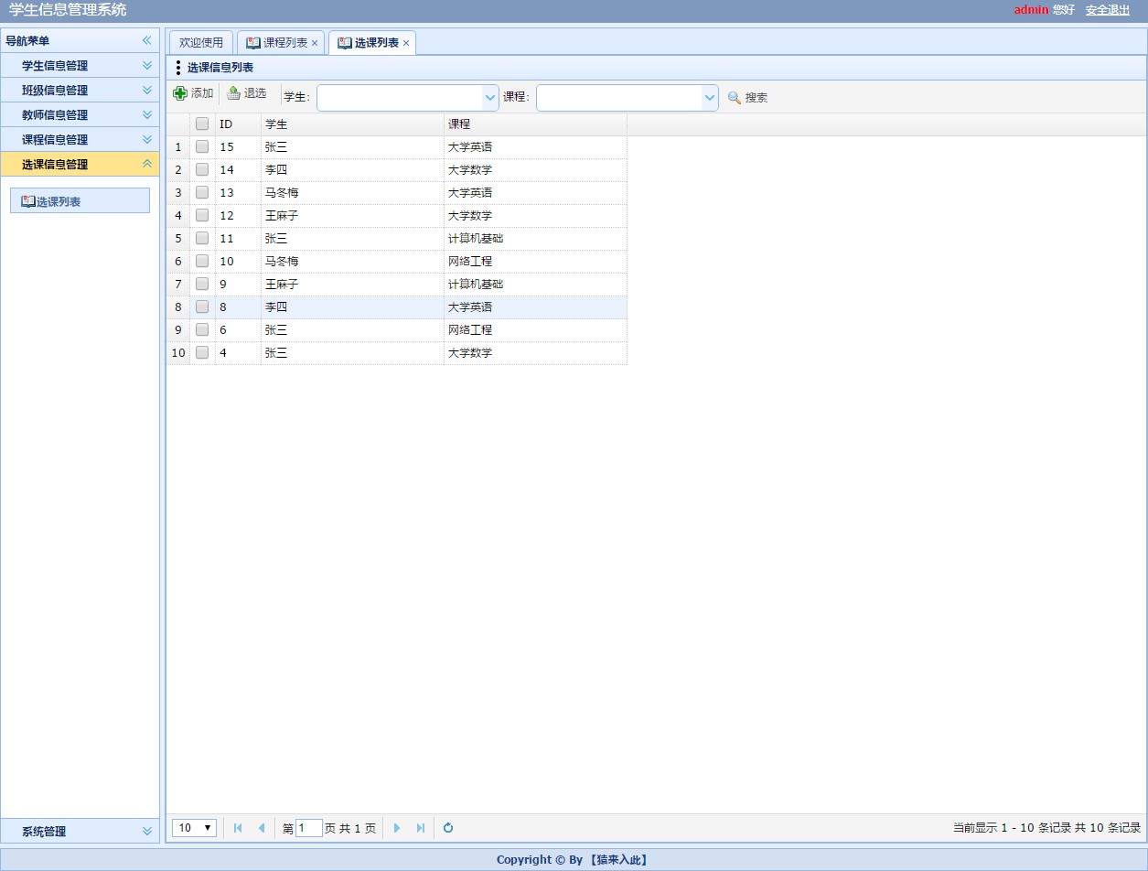Viewport: 1148px width, 871px height.
Task: Click the 课程 column header
Action: pos(535,124)
